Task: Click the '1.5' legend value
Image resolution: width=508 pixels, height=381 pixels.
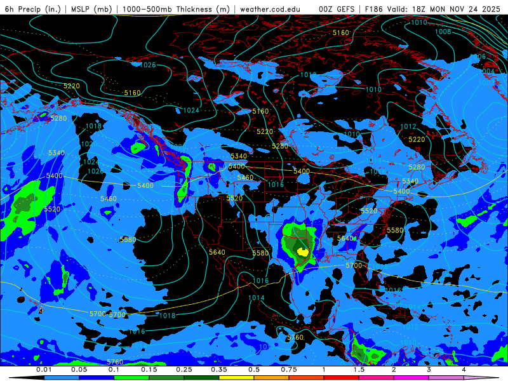Action: pos(359,370)
